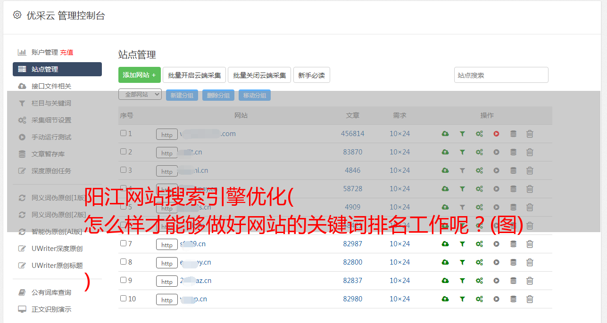This screenshot has height=323, width=607.
Task: Click the gear icon beside 优采云 管理控制台
Action: [x=17, y=15]
